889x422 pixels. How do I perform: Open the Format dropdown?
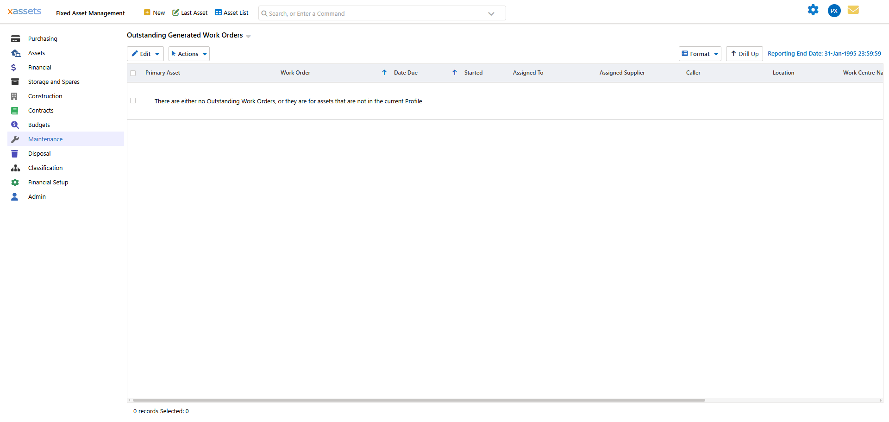[x=700, y=54]
